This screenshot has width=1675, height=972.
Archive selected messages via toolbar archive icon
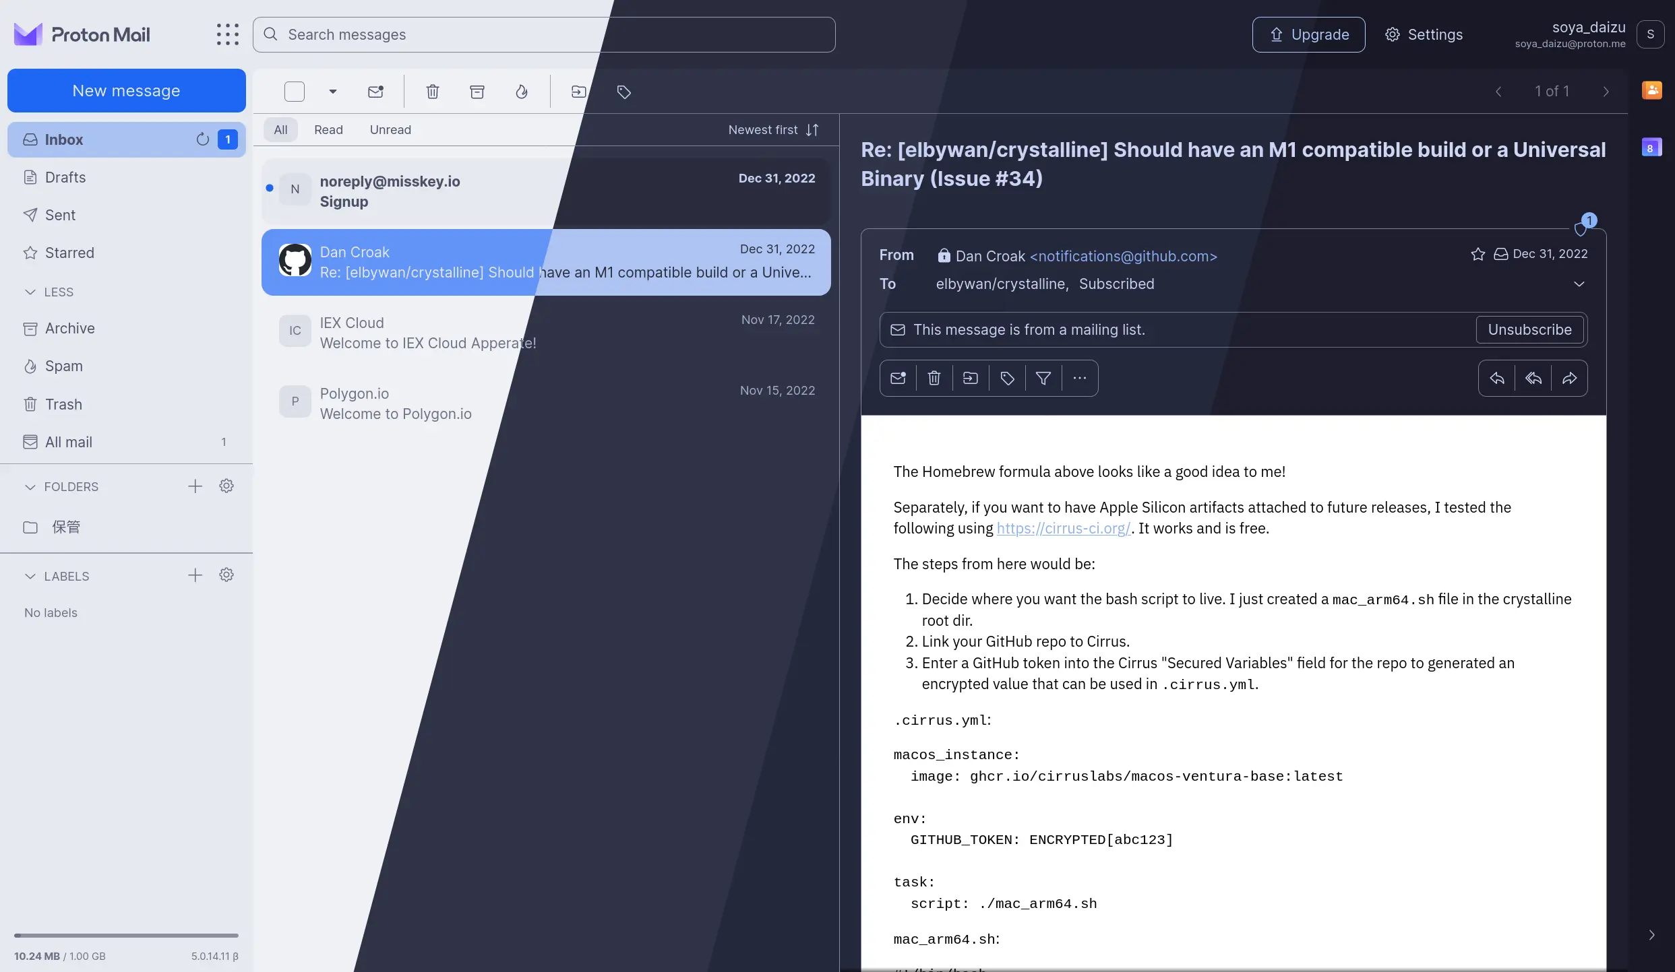(477, 92)
